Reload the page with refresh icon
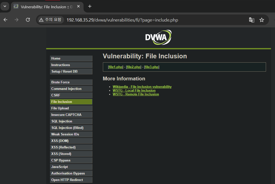The height and width of the screenshot is (184, 275). (x=28, y=20)
